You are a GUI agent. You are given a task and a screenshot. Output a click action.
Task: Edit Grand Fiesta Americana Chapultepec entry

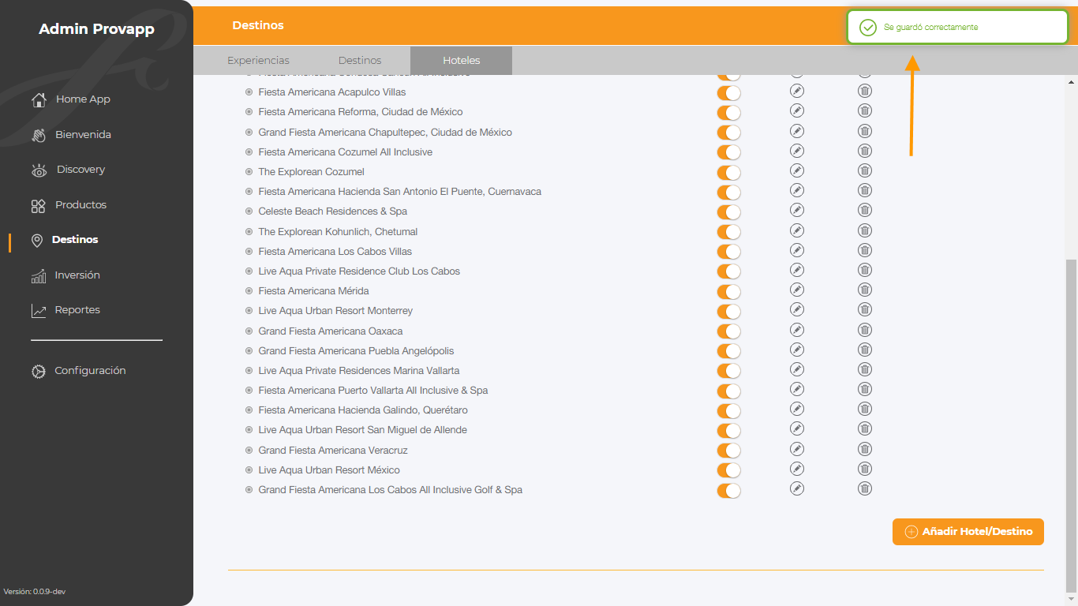797,131
